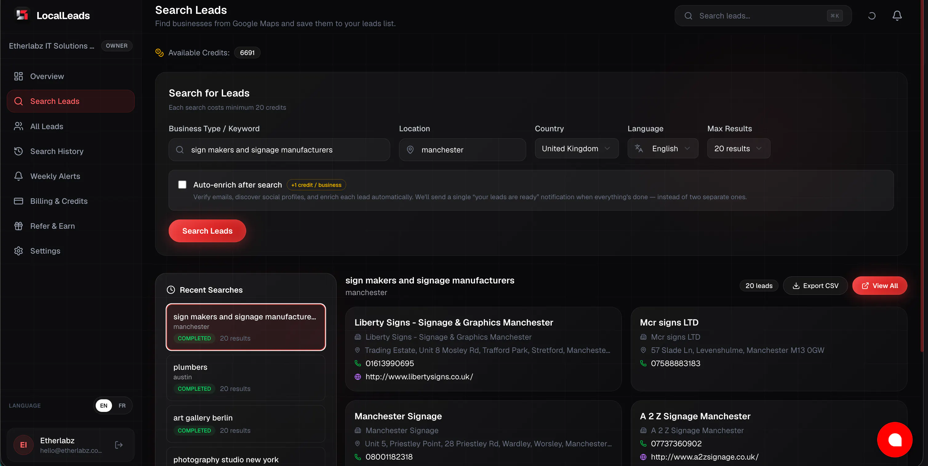Click the Location input with manchester
928x466 pixels.
point(462,150)
